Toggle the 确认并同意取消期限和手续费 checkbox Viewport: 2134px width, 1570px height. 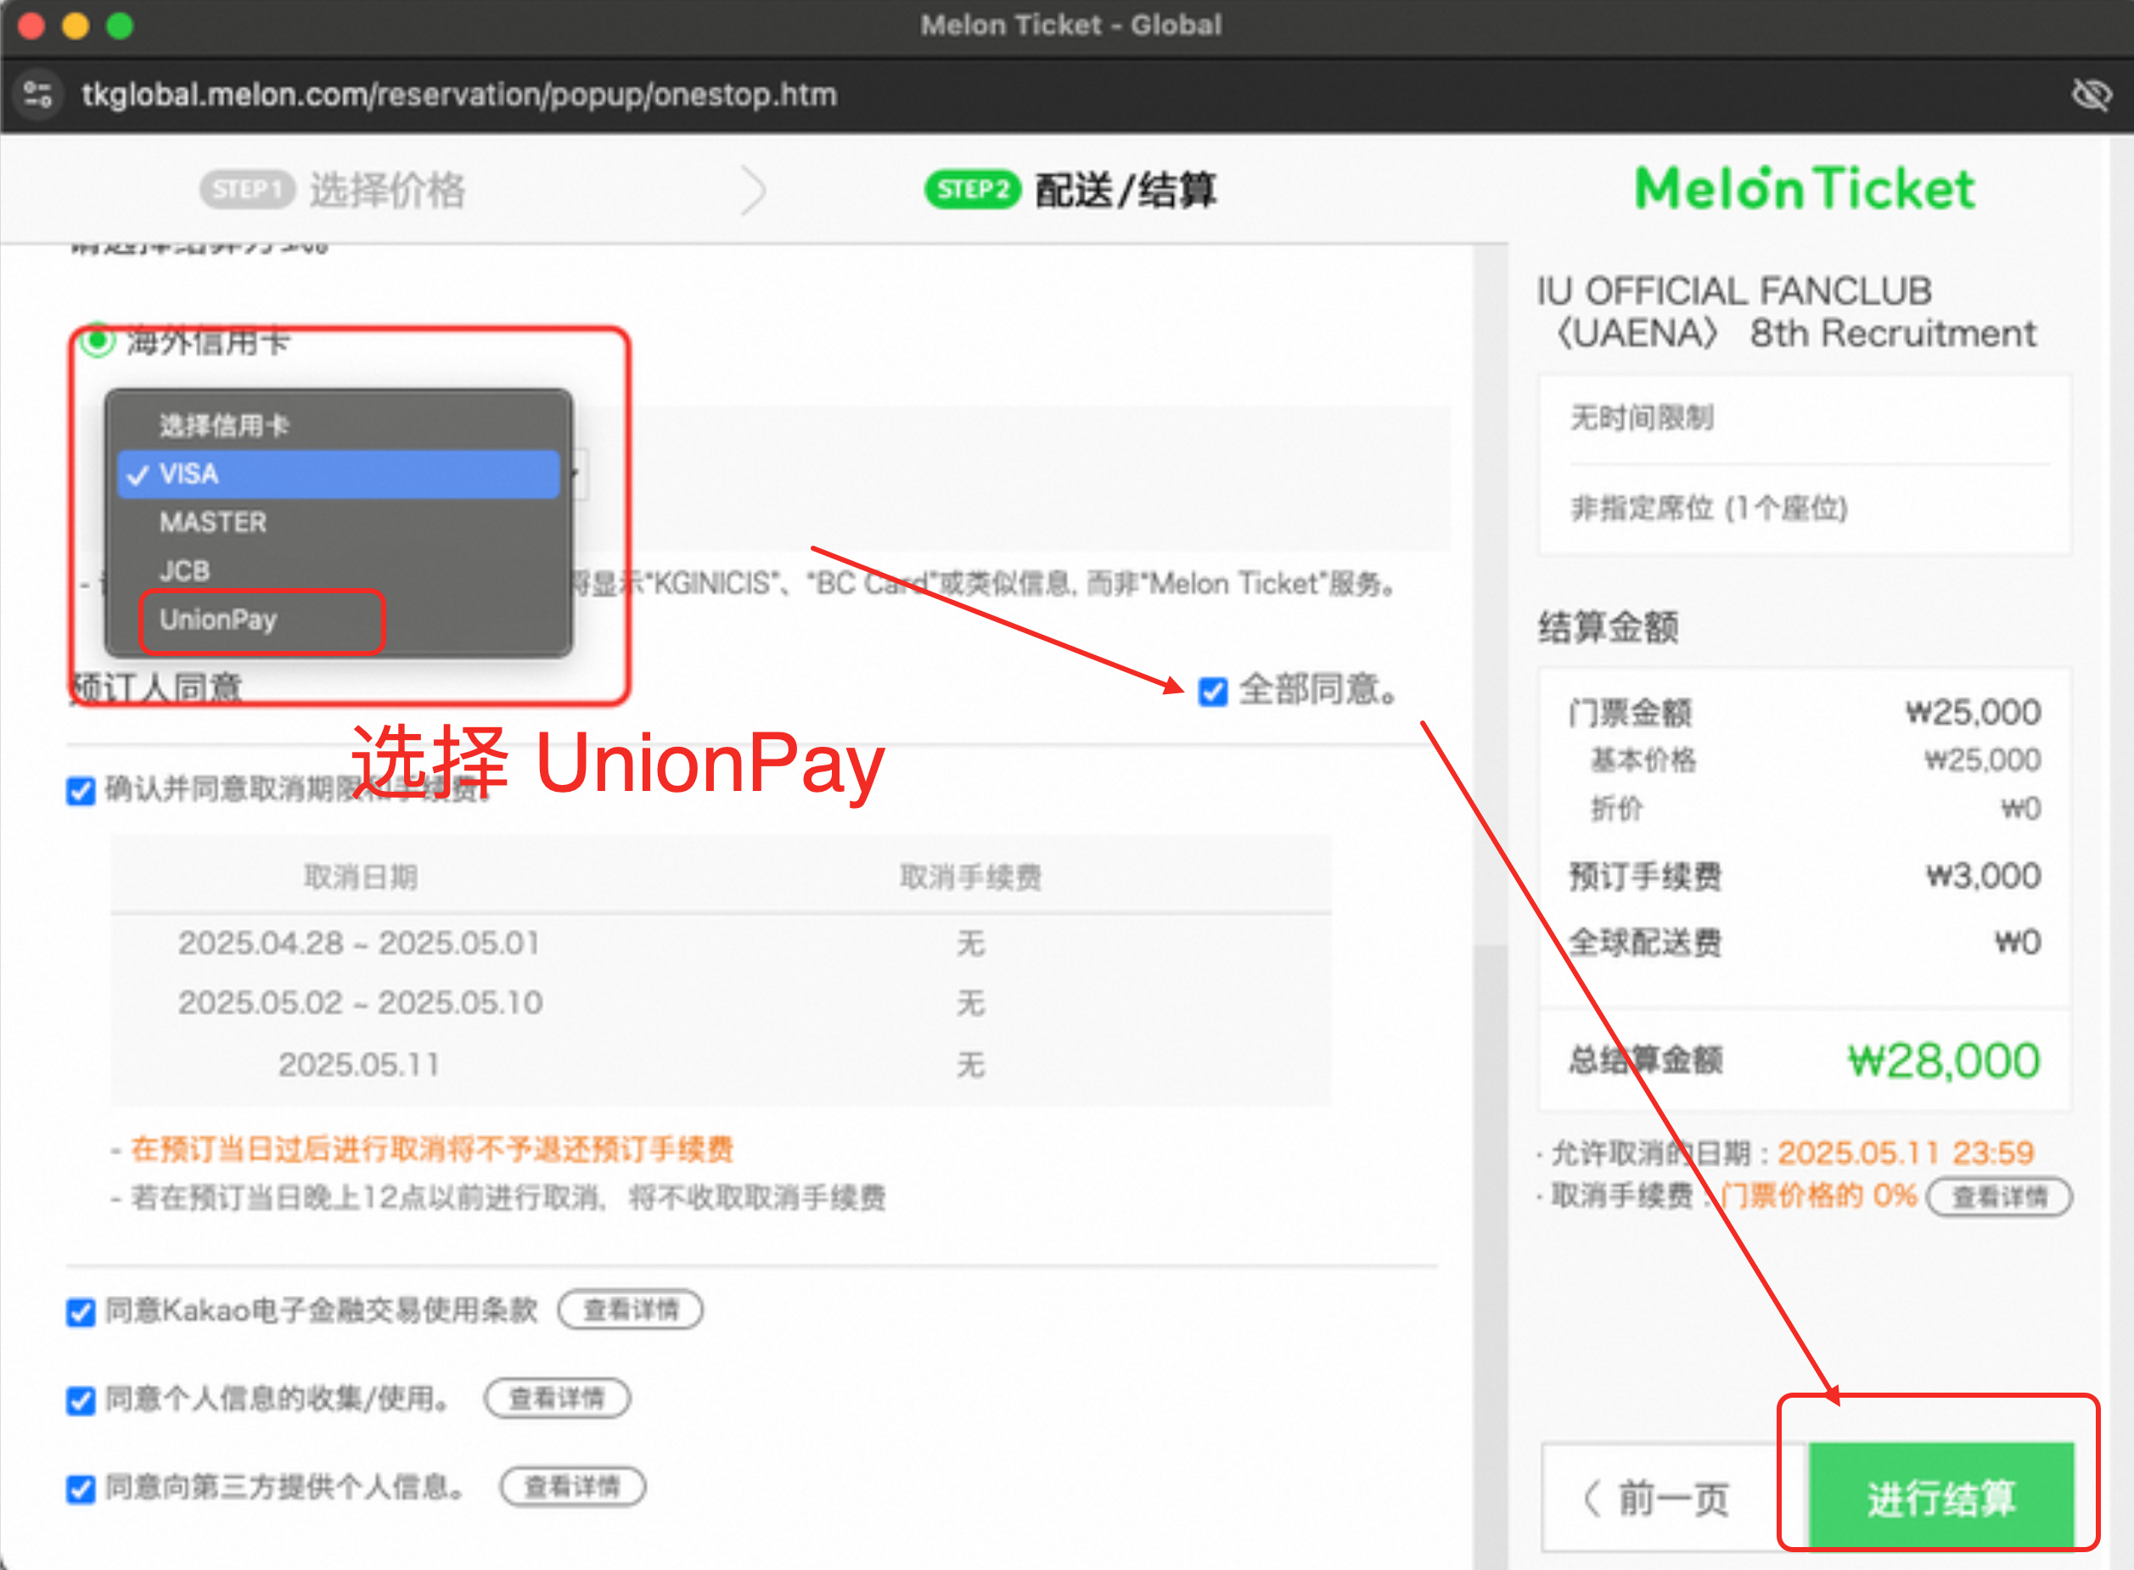coord(81,792)
